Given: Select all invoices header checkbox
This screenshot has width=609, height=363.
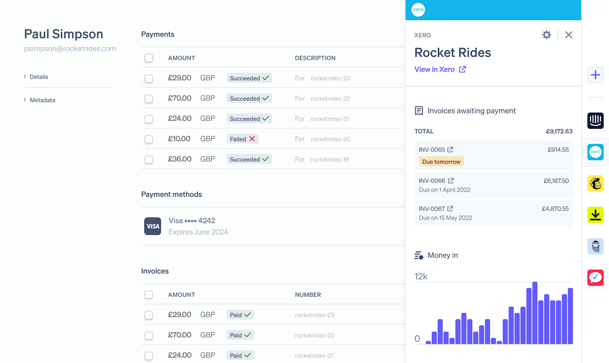Looking at the screenshot, I should 148,295.
